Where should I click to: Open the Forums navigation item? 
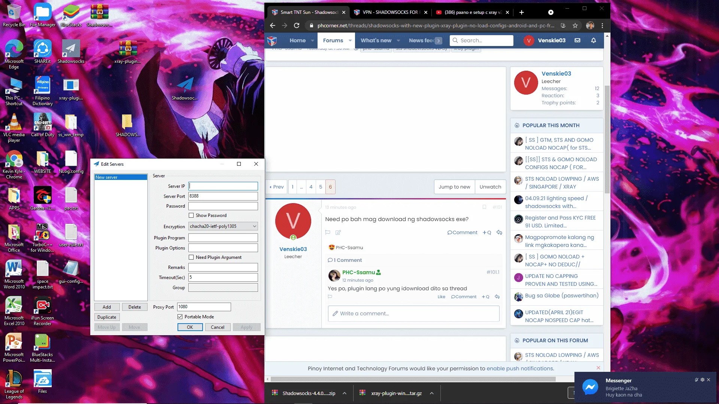click(x=333, y=40)
